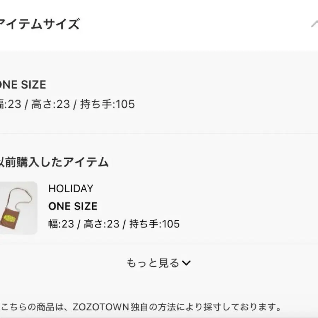Click the 以前購入したアイテム heading
Viewport: 318px width, 318px height.
54,162
